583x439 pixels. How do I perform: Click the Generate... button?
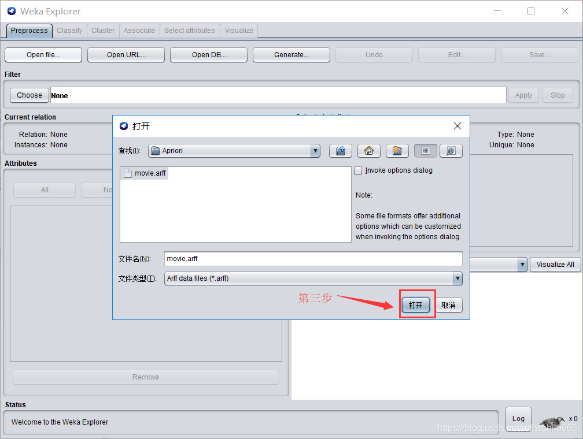click(291, 55)
